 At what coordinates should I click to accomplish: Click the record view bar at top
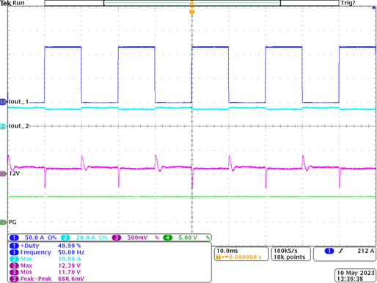tap(191, 3)
